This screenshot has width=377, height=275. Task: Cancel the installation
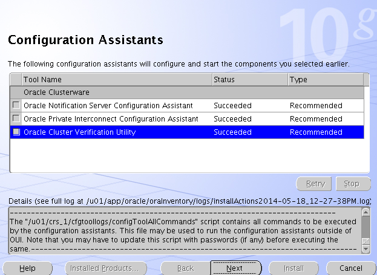coord(351,268)
